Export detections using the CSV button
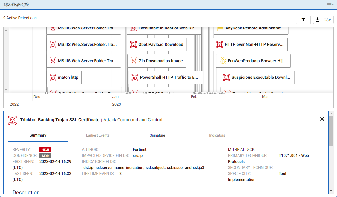Viewport: 337px width, 197px height. tap(323, 19)
